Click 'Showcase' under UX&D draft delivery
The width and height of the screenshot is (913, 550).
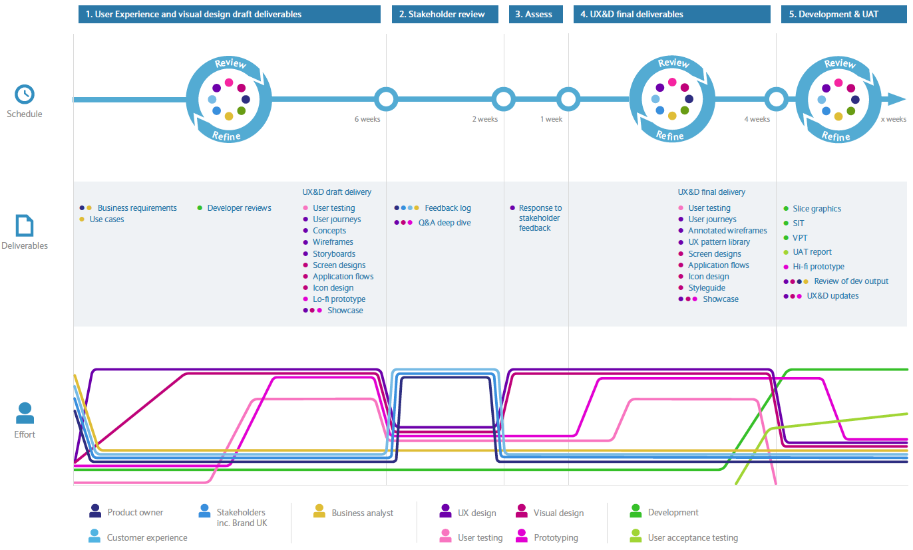[345, 311]
